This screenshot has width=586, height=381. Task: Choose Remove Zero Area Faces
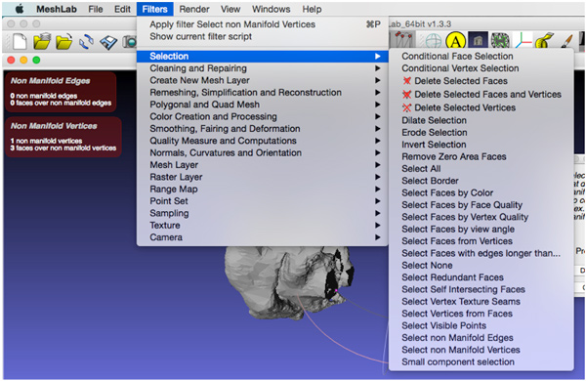[481, 156]
